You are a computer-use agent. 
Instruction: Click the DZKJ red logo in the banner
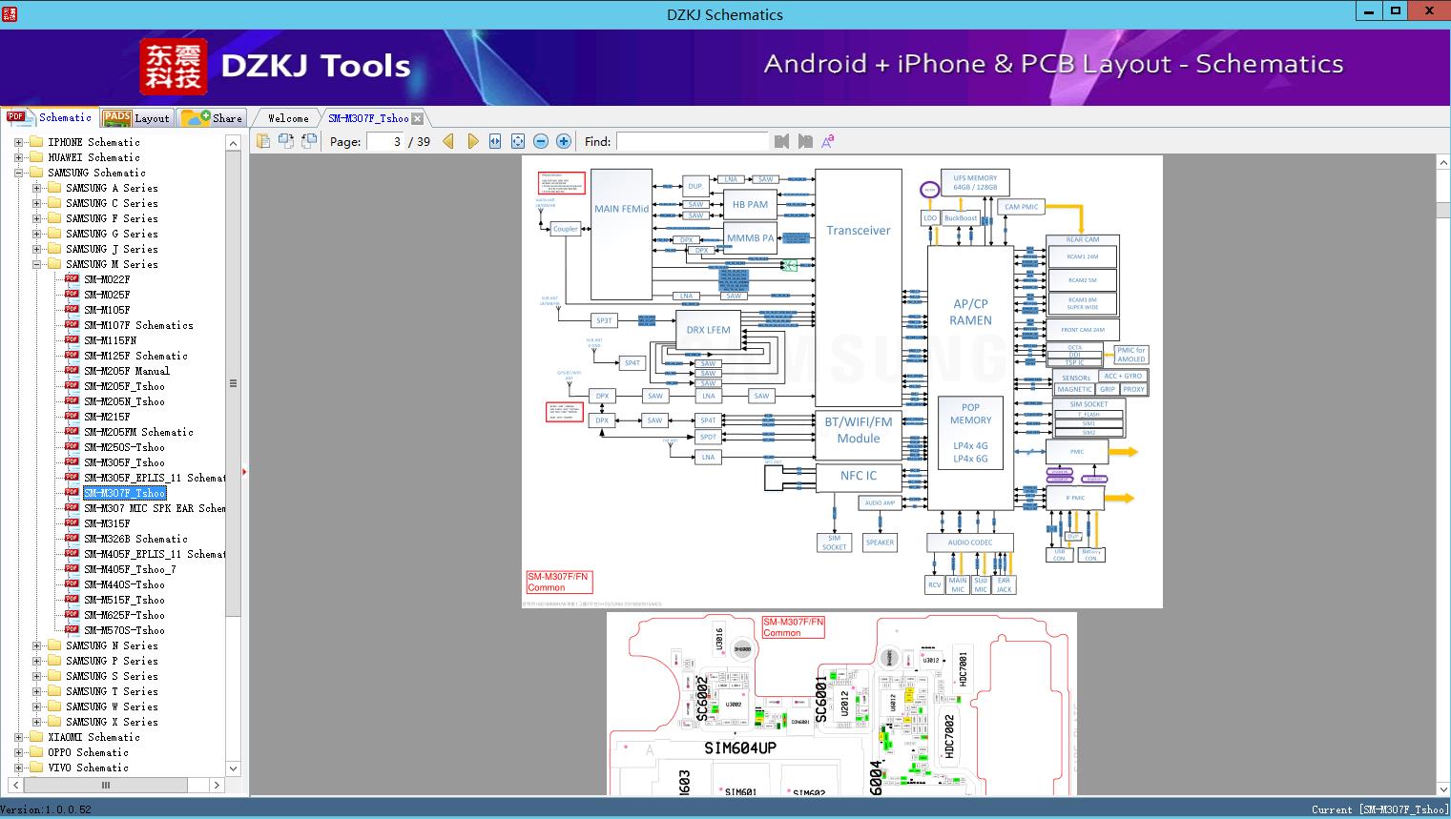click(174, 67)
